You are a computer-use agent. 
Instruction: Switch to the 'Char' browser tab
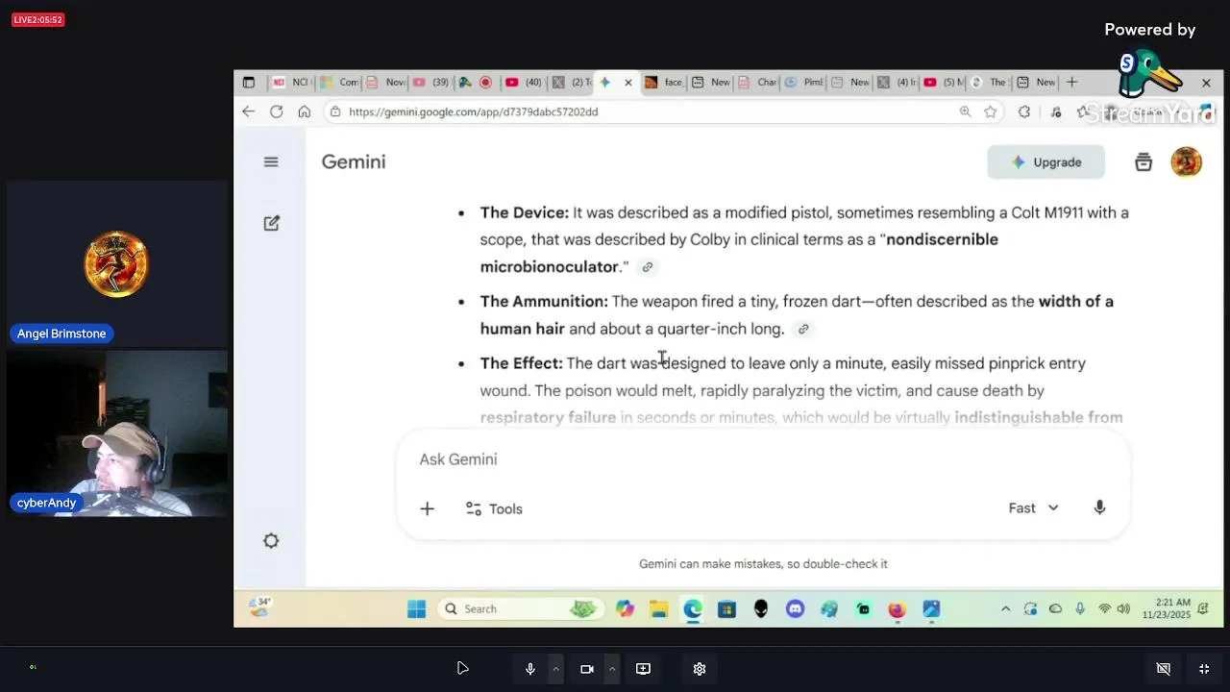[x=757, y=83]
